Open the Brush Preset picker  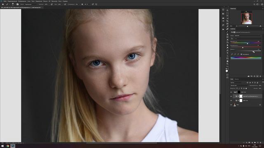tap(13, 5)
